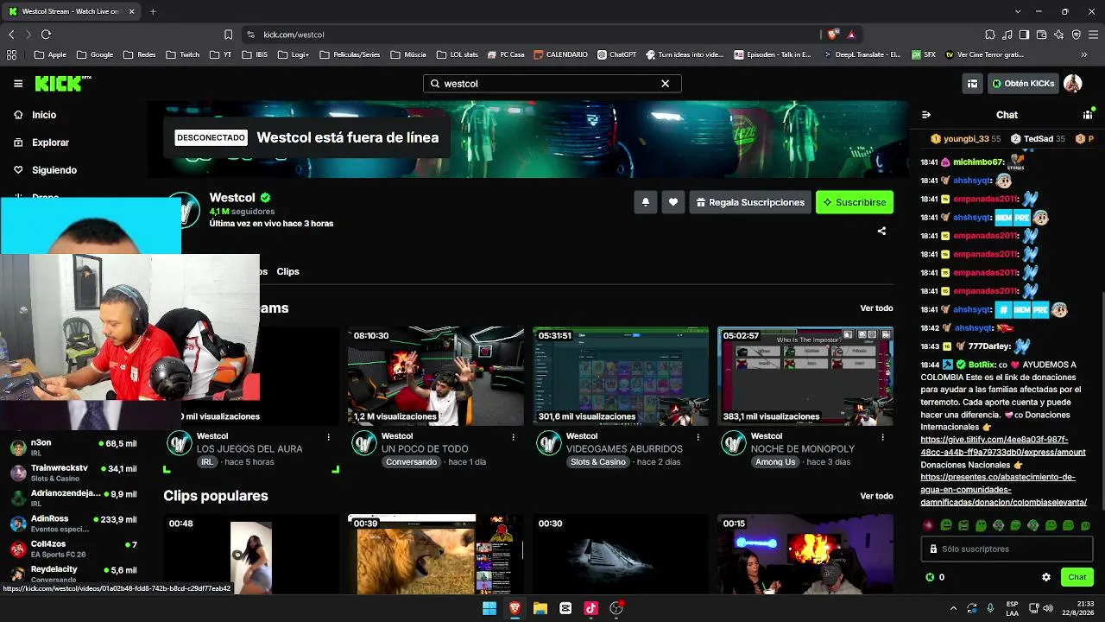1105x622 pixels.
Task: Toggle notifications bell for Westcol
Action: pos(645,202)
